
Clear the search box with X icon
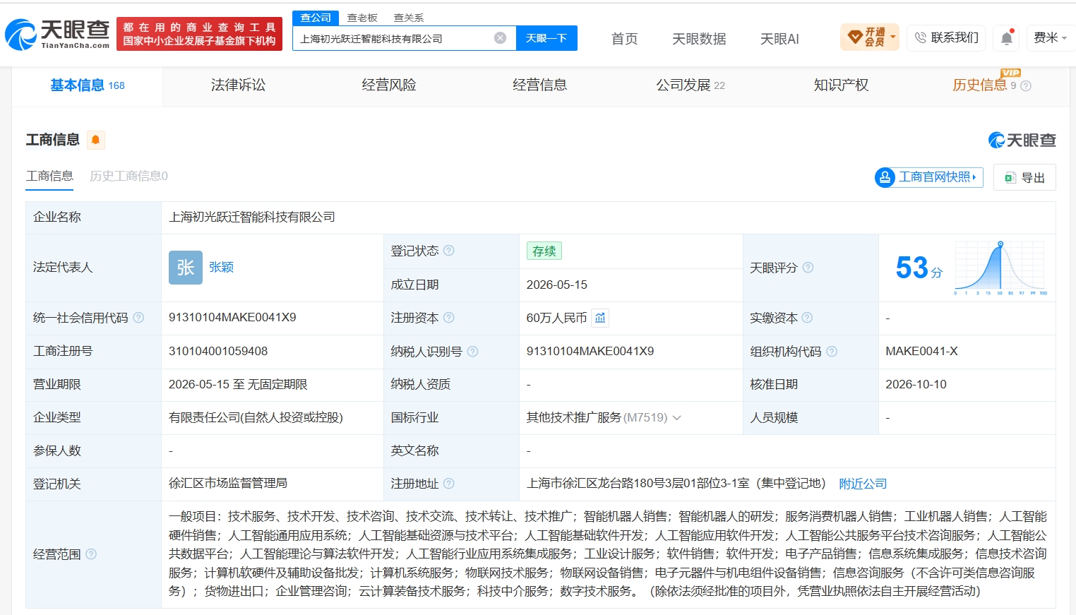(x=500, y=38)
